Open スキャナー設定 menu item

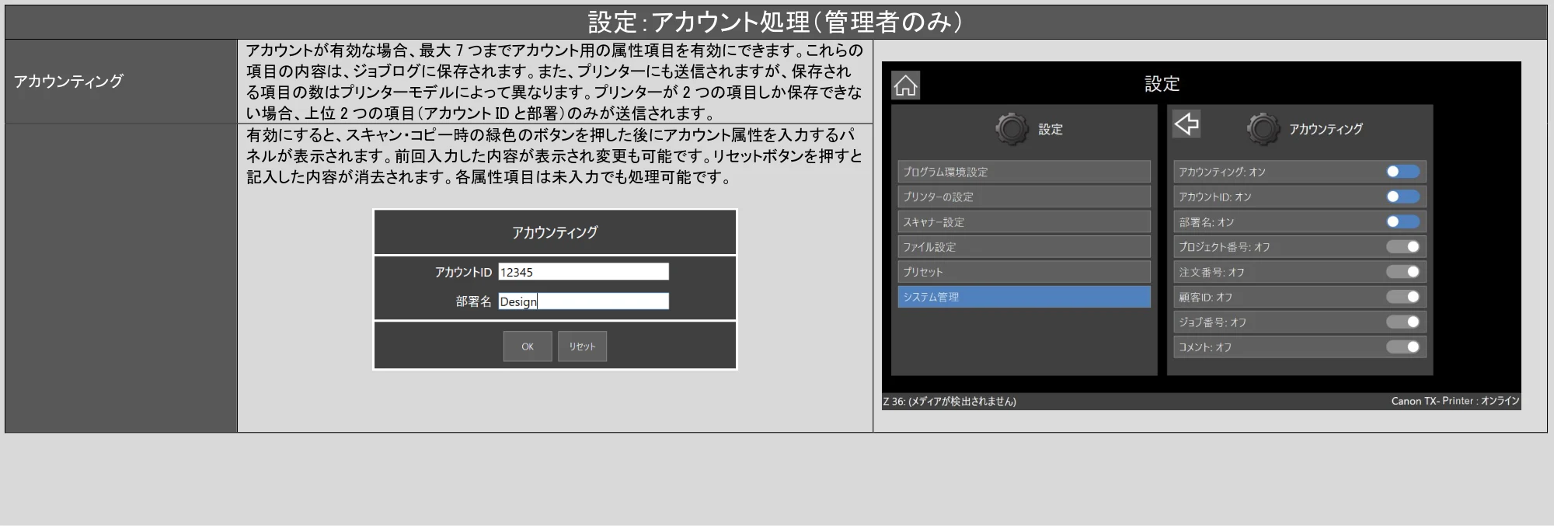1024,222
